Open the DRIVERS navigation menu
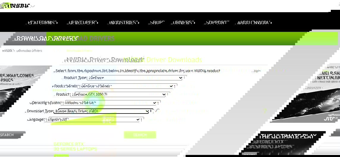The width and height of the screenshot is (340, 157). (x=183, y=23)
